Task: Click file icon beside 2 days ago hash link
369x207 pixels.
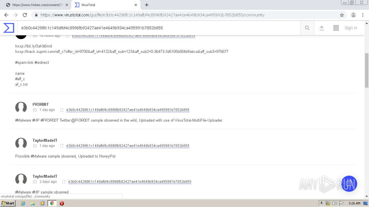Action: 64,182
